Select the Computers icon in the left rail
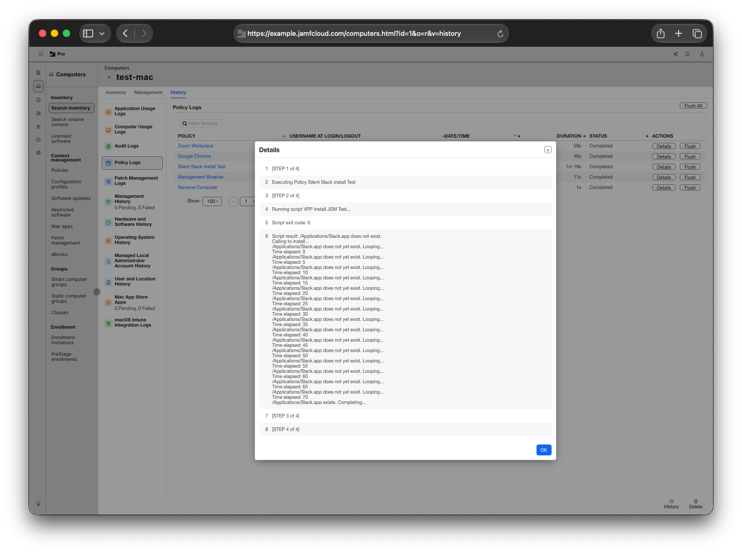 (38, 86)
